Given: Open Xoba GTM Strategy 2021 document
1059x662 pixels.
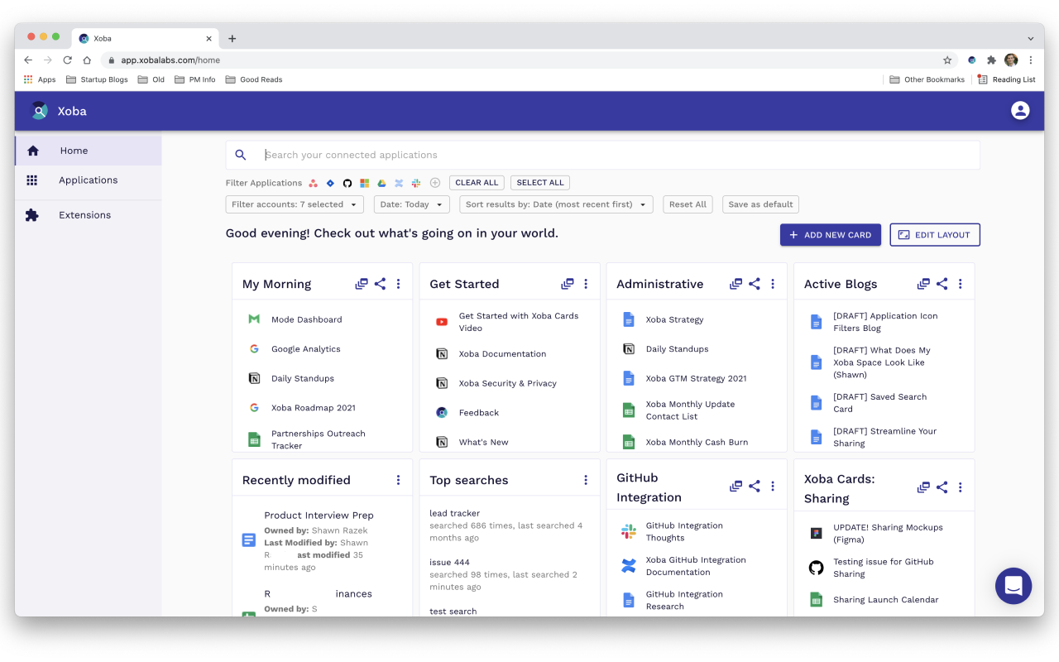Looking at the screenshot, I should click(696, 378).
